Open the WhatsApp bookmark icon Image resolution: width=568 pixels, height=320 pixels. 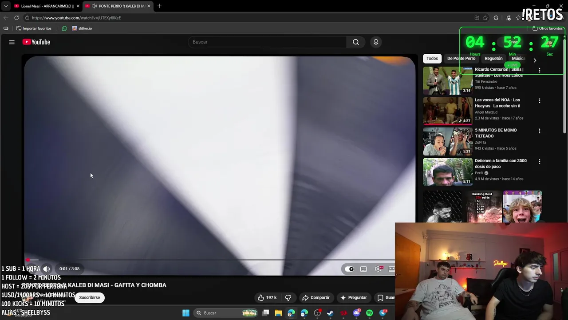[64, 28]
